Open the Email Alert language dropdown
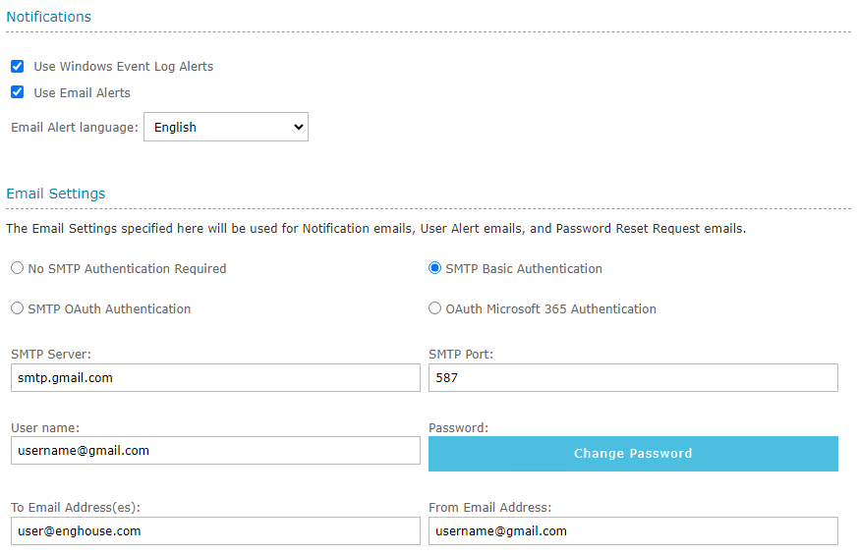858x555 pixels. 226,127
